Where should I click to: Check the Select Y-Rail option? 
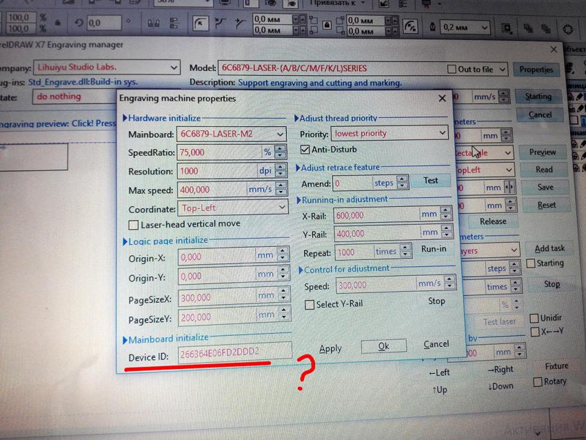pos(310,304)
